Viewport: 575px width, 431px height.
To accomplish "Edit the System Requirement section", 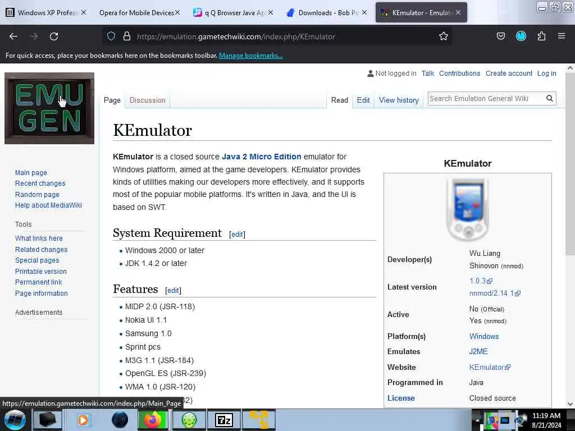I will (238, 234).
